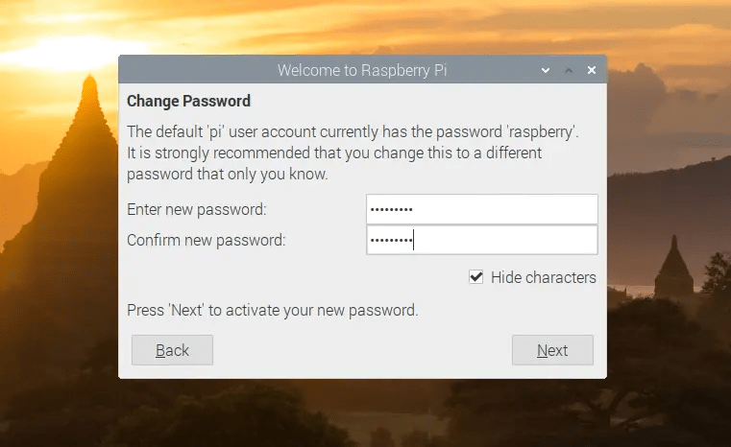
Task: Focus the Enter new password field
Action: 481,209
